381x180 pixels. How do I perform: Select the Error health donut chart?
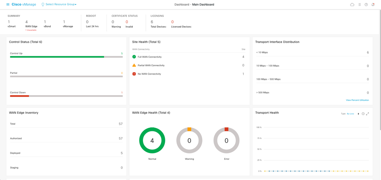(x=227, y=140)
